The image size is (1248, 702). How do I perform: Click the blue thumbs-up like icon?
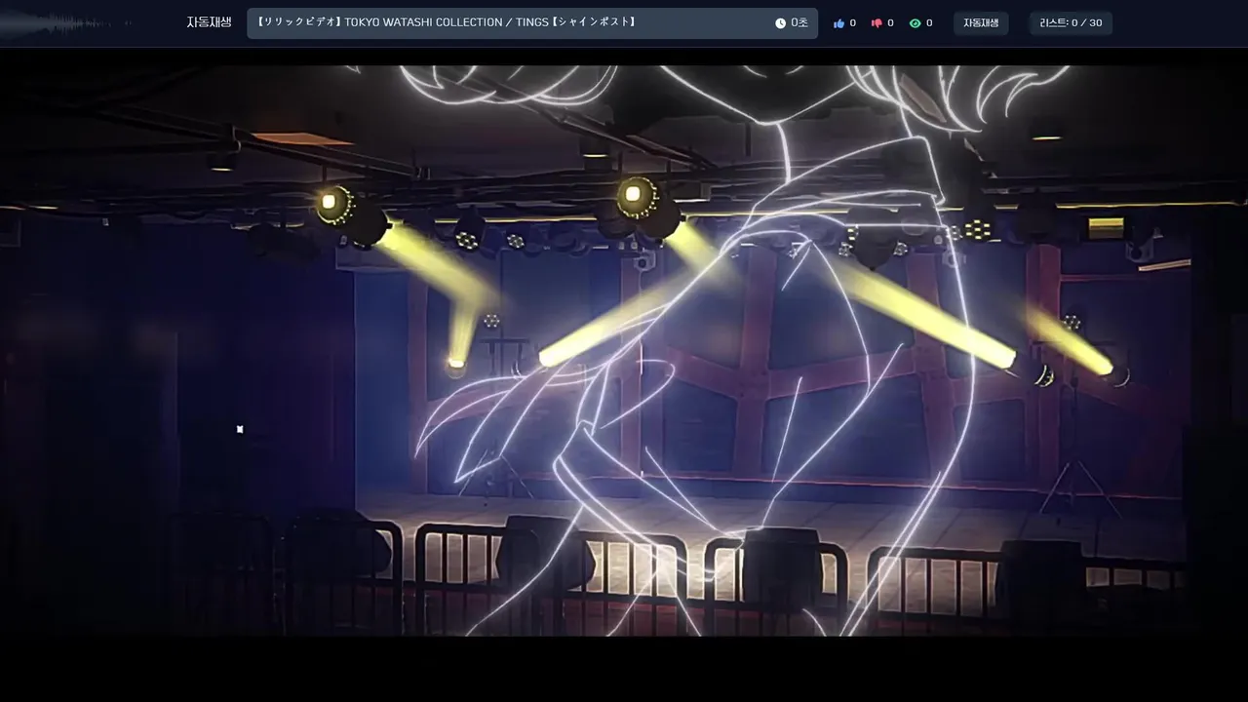(838, 23)
